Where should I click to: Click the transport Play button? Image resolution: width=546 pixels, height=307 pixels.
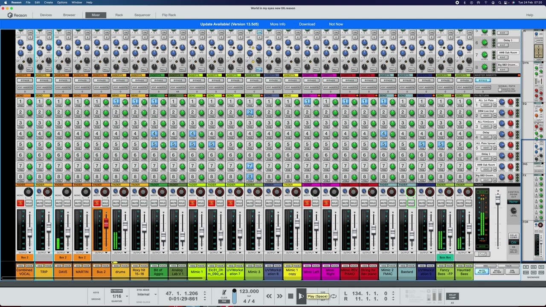[301, 296]
